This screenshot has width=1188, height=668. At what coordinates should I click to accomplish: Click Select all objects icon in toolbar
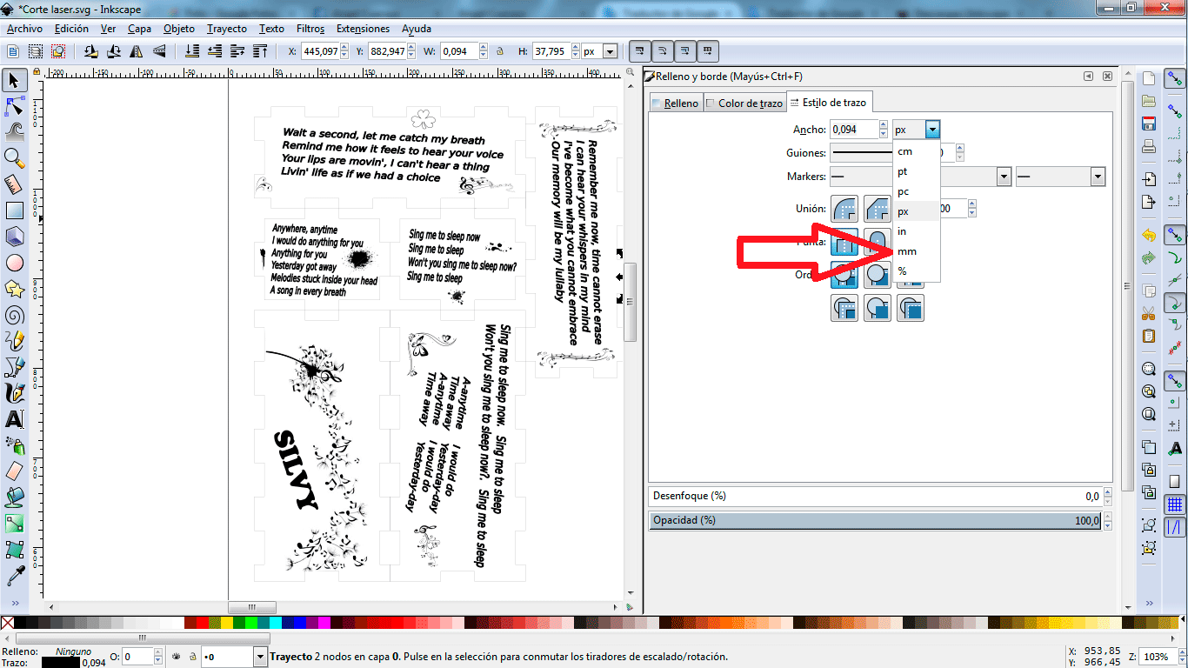coord(14,51)
